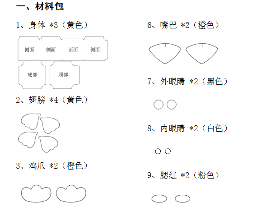The width and height of the screenshot is (271, 211).
Task: Click the right chicken claw shape
Action: click(x=71, y=193)
